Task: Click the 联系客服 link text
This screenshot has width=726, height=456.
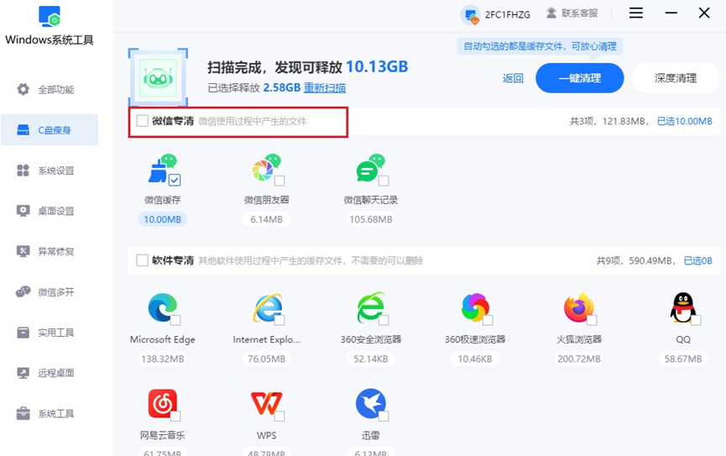Action: click(x=580, y=13)
